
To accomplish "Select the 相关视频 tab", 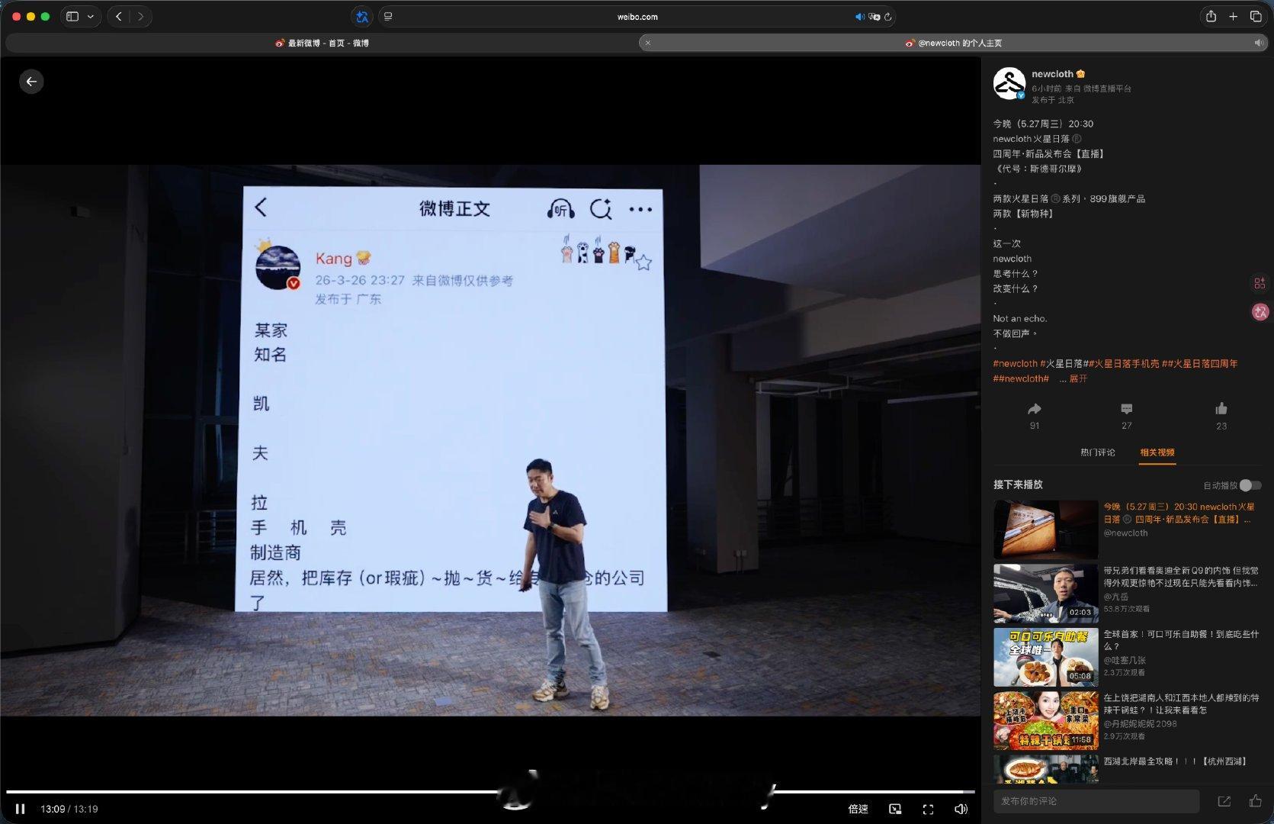I will click(x=1157, y=452).
